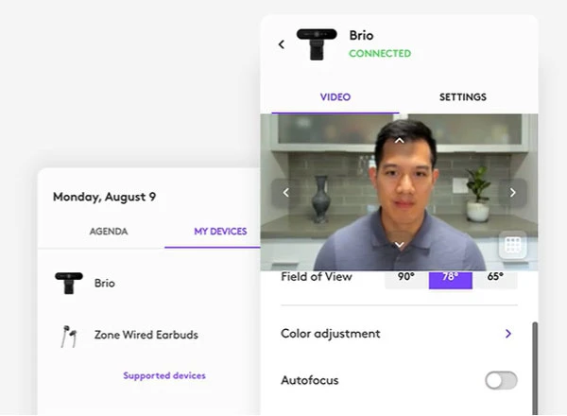Open the AGENDA tab
Screen dimensions: 567x416
[109, 232]
